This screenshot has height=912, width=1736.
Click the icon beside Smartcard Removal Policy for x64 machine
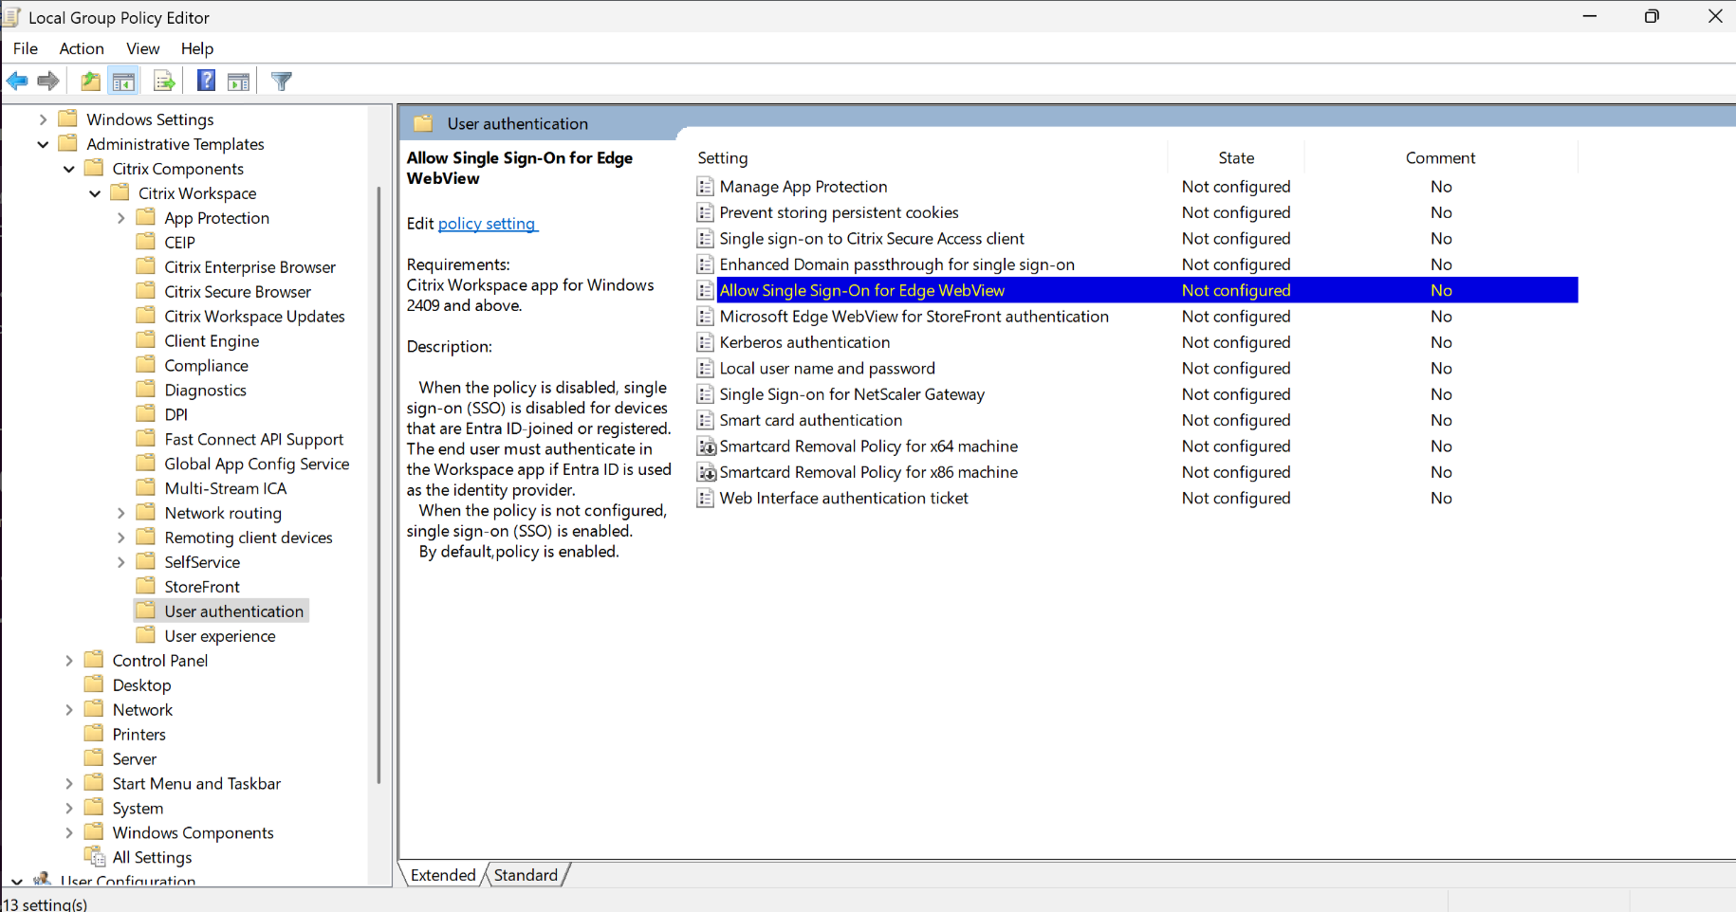pyautogui.click(x=707, y=447)
